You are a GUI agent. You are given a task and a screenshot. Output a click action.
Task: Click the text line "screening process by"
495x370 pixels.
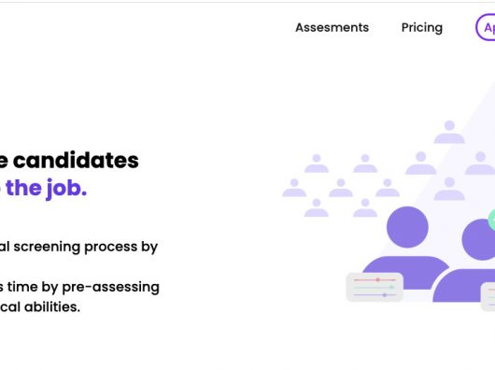[86, 247]
